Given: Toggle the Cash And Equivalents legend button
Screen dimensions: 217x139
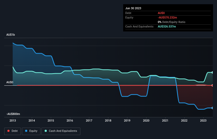Looking at the screenshot, I should pos(61,131).
